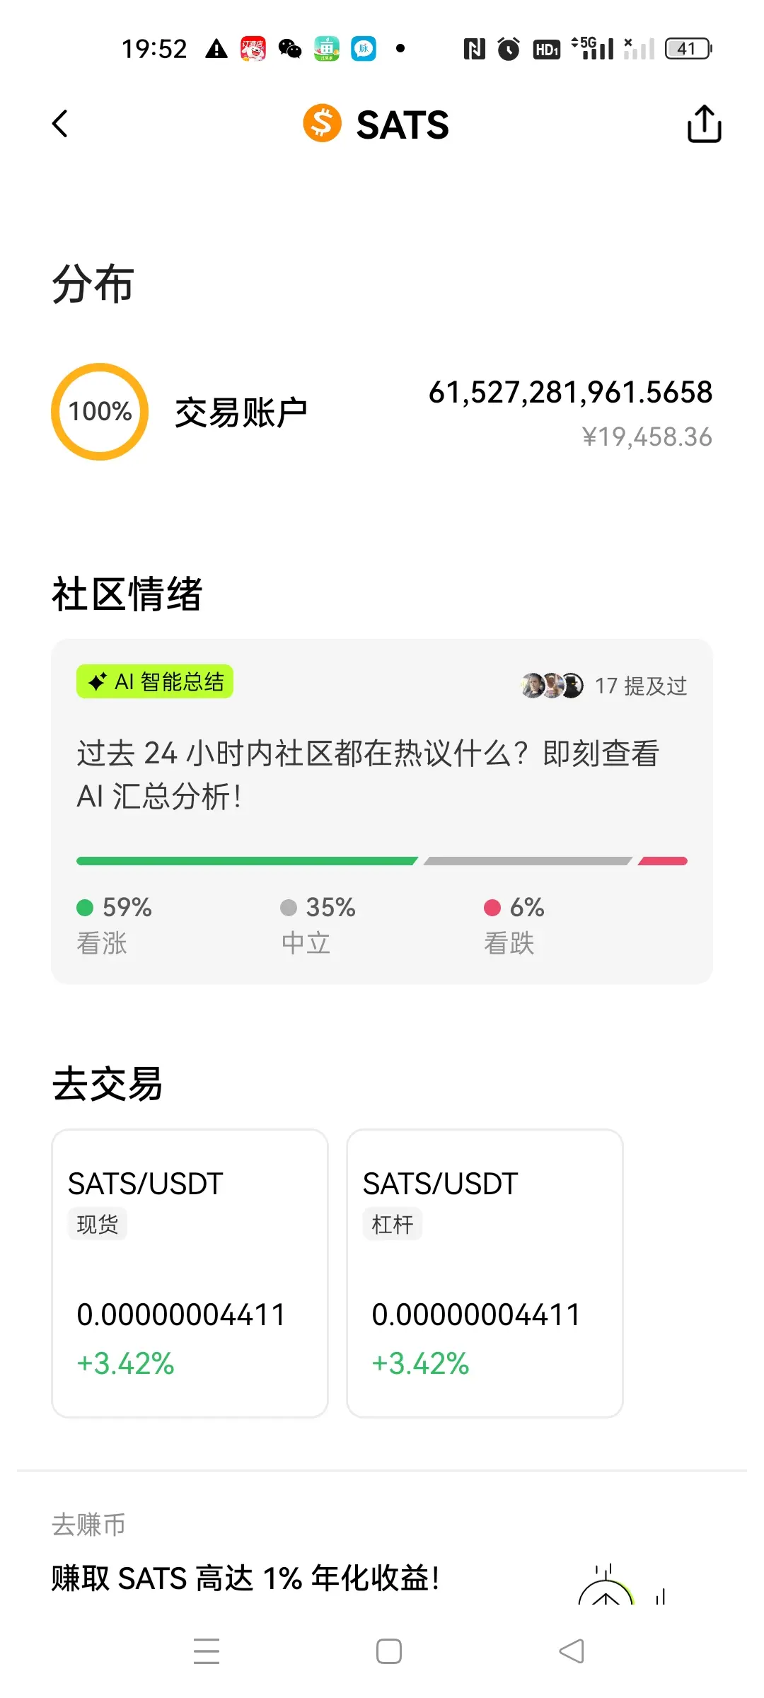
Task: Tap the gray neutral sentiment bar
Action: click(x=528, y=861)
